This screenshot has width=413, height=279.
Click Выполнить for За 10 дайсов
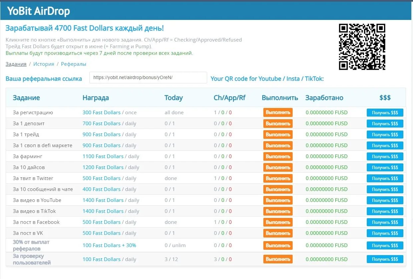[278, 167]
